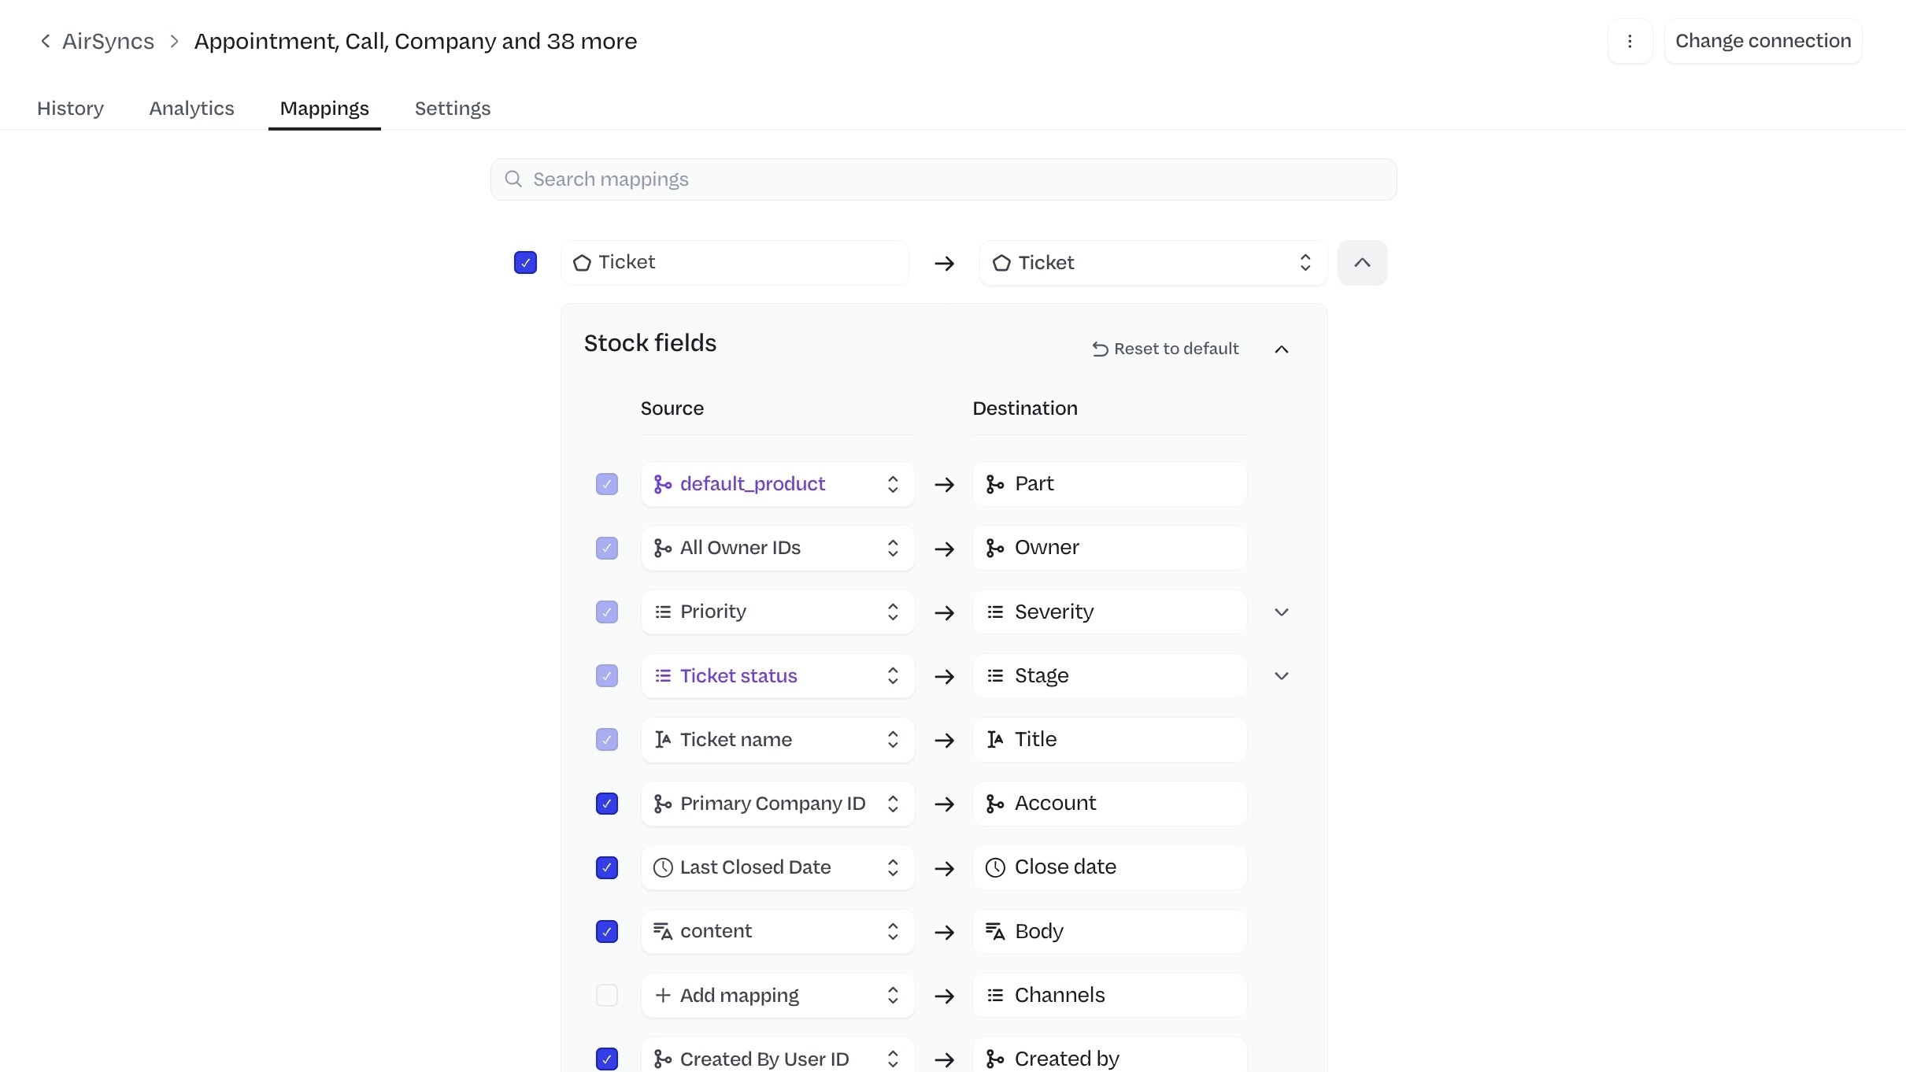The height and width of the screenshot is (1072, 1906).
Task: Click the reference icon on the Part destination
Action: (995, 484)
